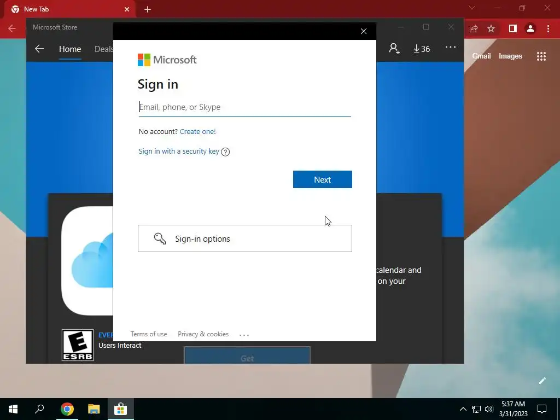Open the clock showing 5:37 AM
This screenshot has height=420, width=560.
click(x=513, y=409)
